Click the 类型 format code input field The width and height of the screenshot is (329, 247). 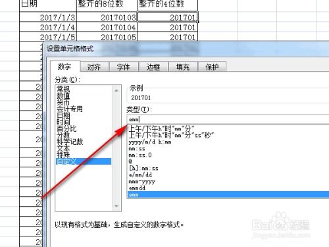coord(228,119)
